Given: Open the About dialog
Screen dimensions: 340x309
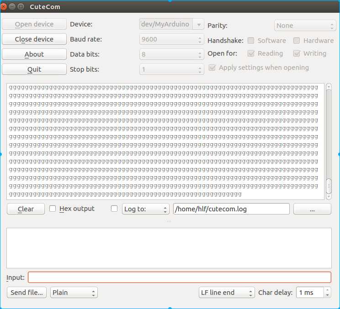Looking at the screenshot, I should tap(34, 54).
